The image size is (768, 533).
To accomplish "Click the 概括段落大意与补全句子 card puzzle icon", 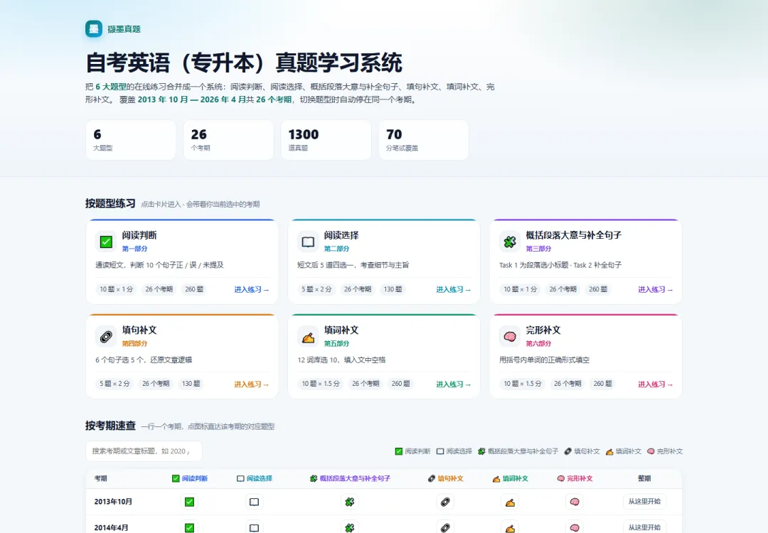I will pyautogui.click(x=510, y=242).
